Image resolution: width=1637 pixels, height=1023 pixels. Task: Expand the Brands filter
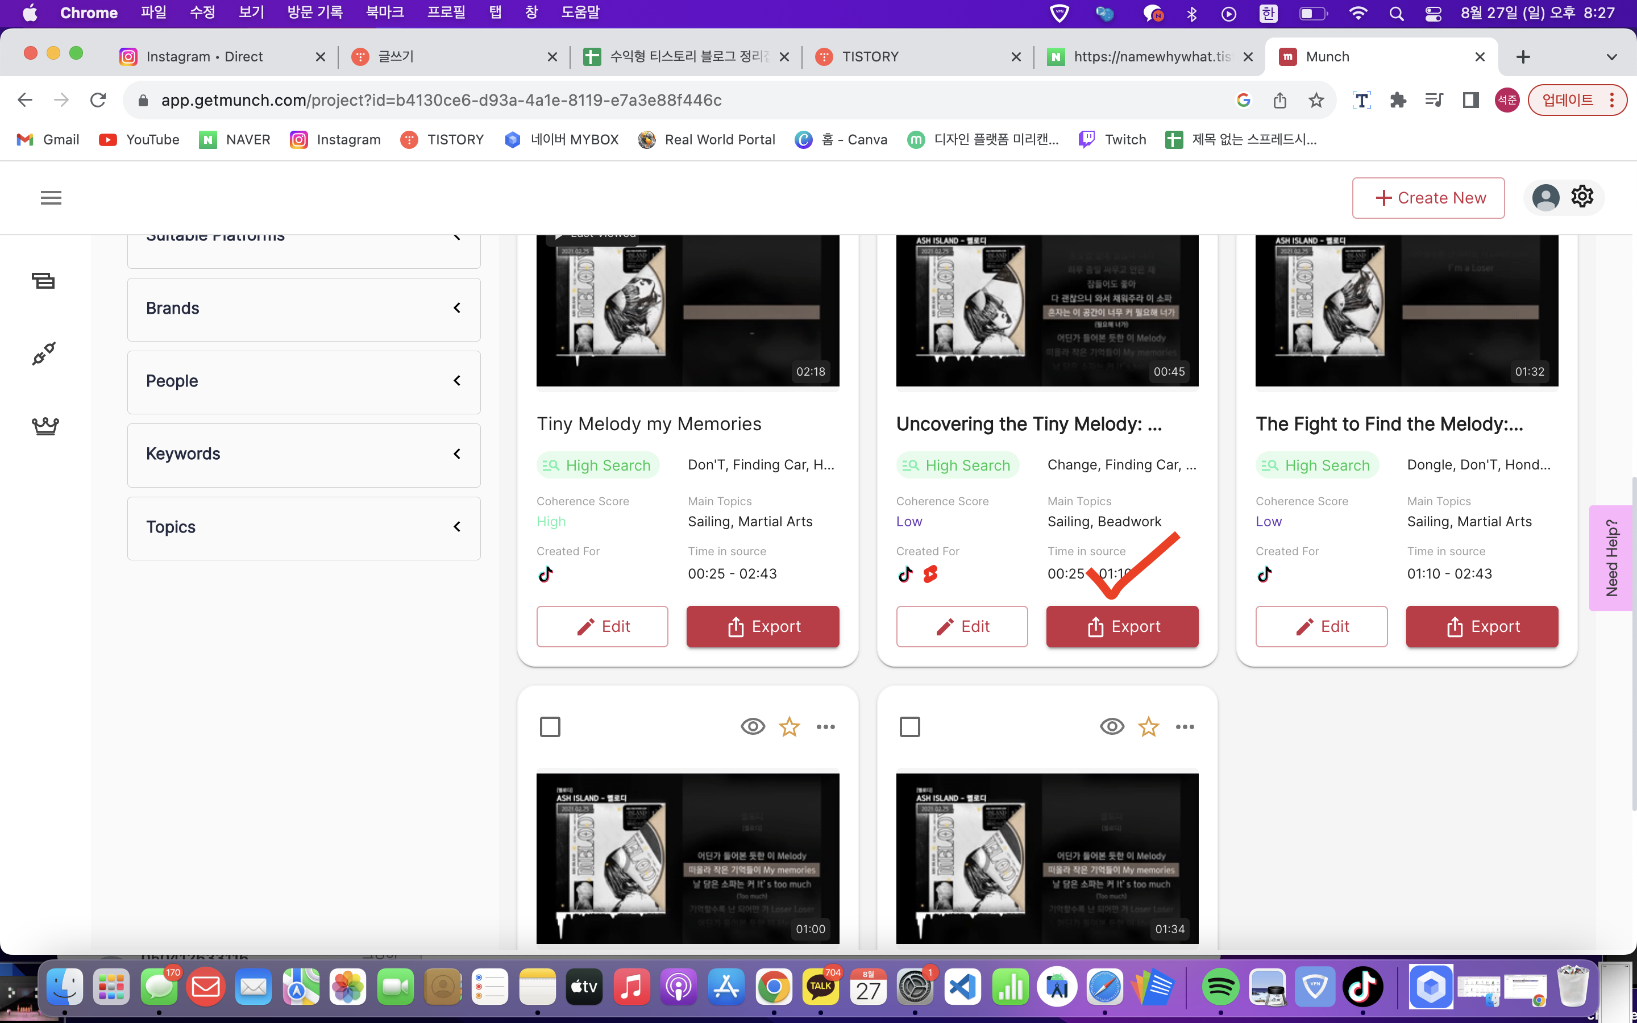pyautogui.click(x=304, y=309)
